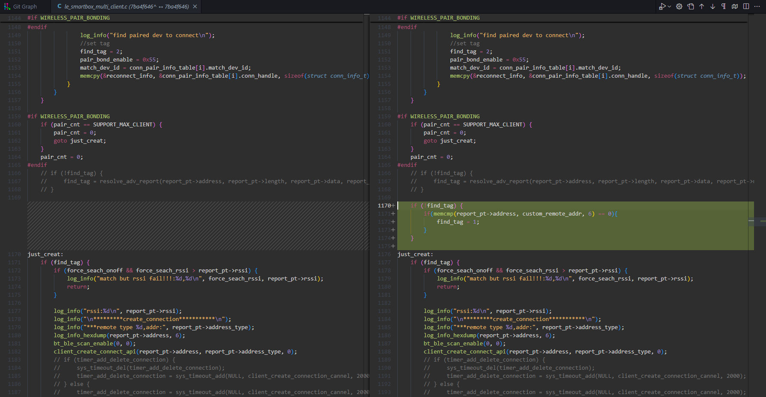
Task: Select line number 1188 in the modified pane
Action: (x=384, y=352)
